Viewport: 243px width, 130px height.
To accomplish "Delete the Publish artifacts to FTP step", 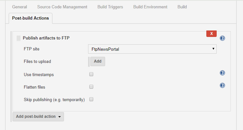I will tap(211, 34).
